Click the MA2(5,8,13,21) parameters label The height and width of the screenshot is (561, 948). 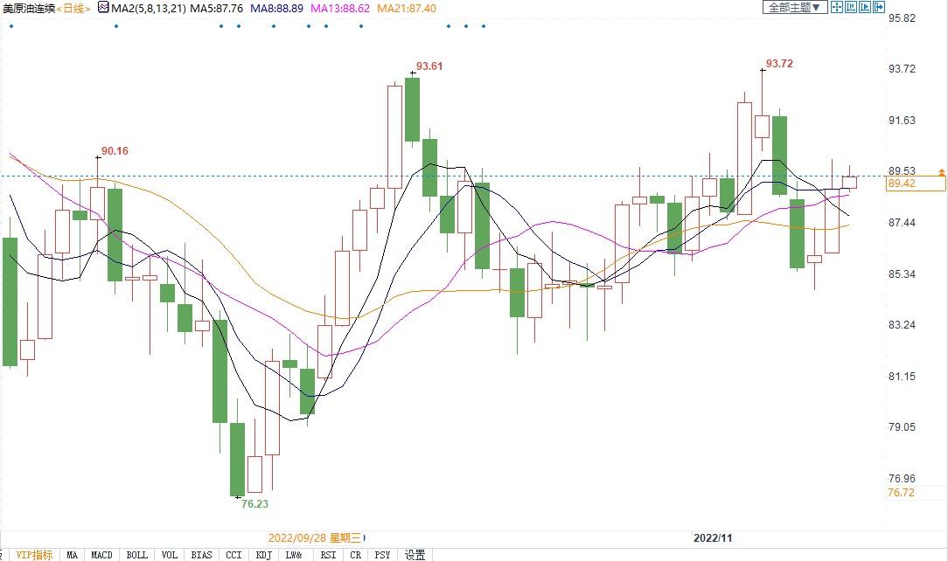click(149, 9)
